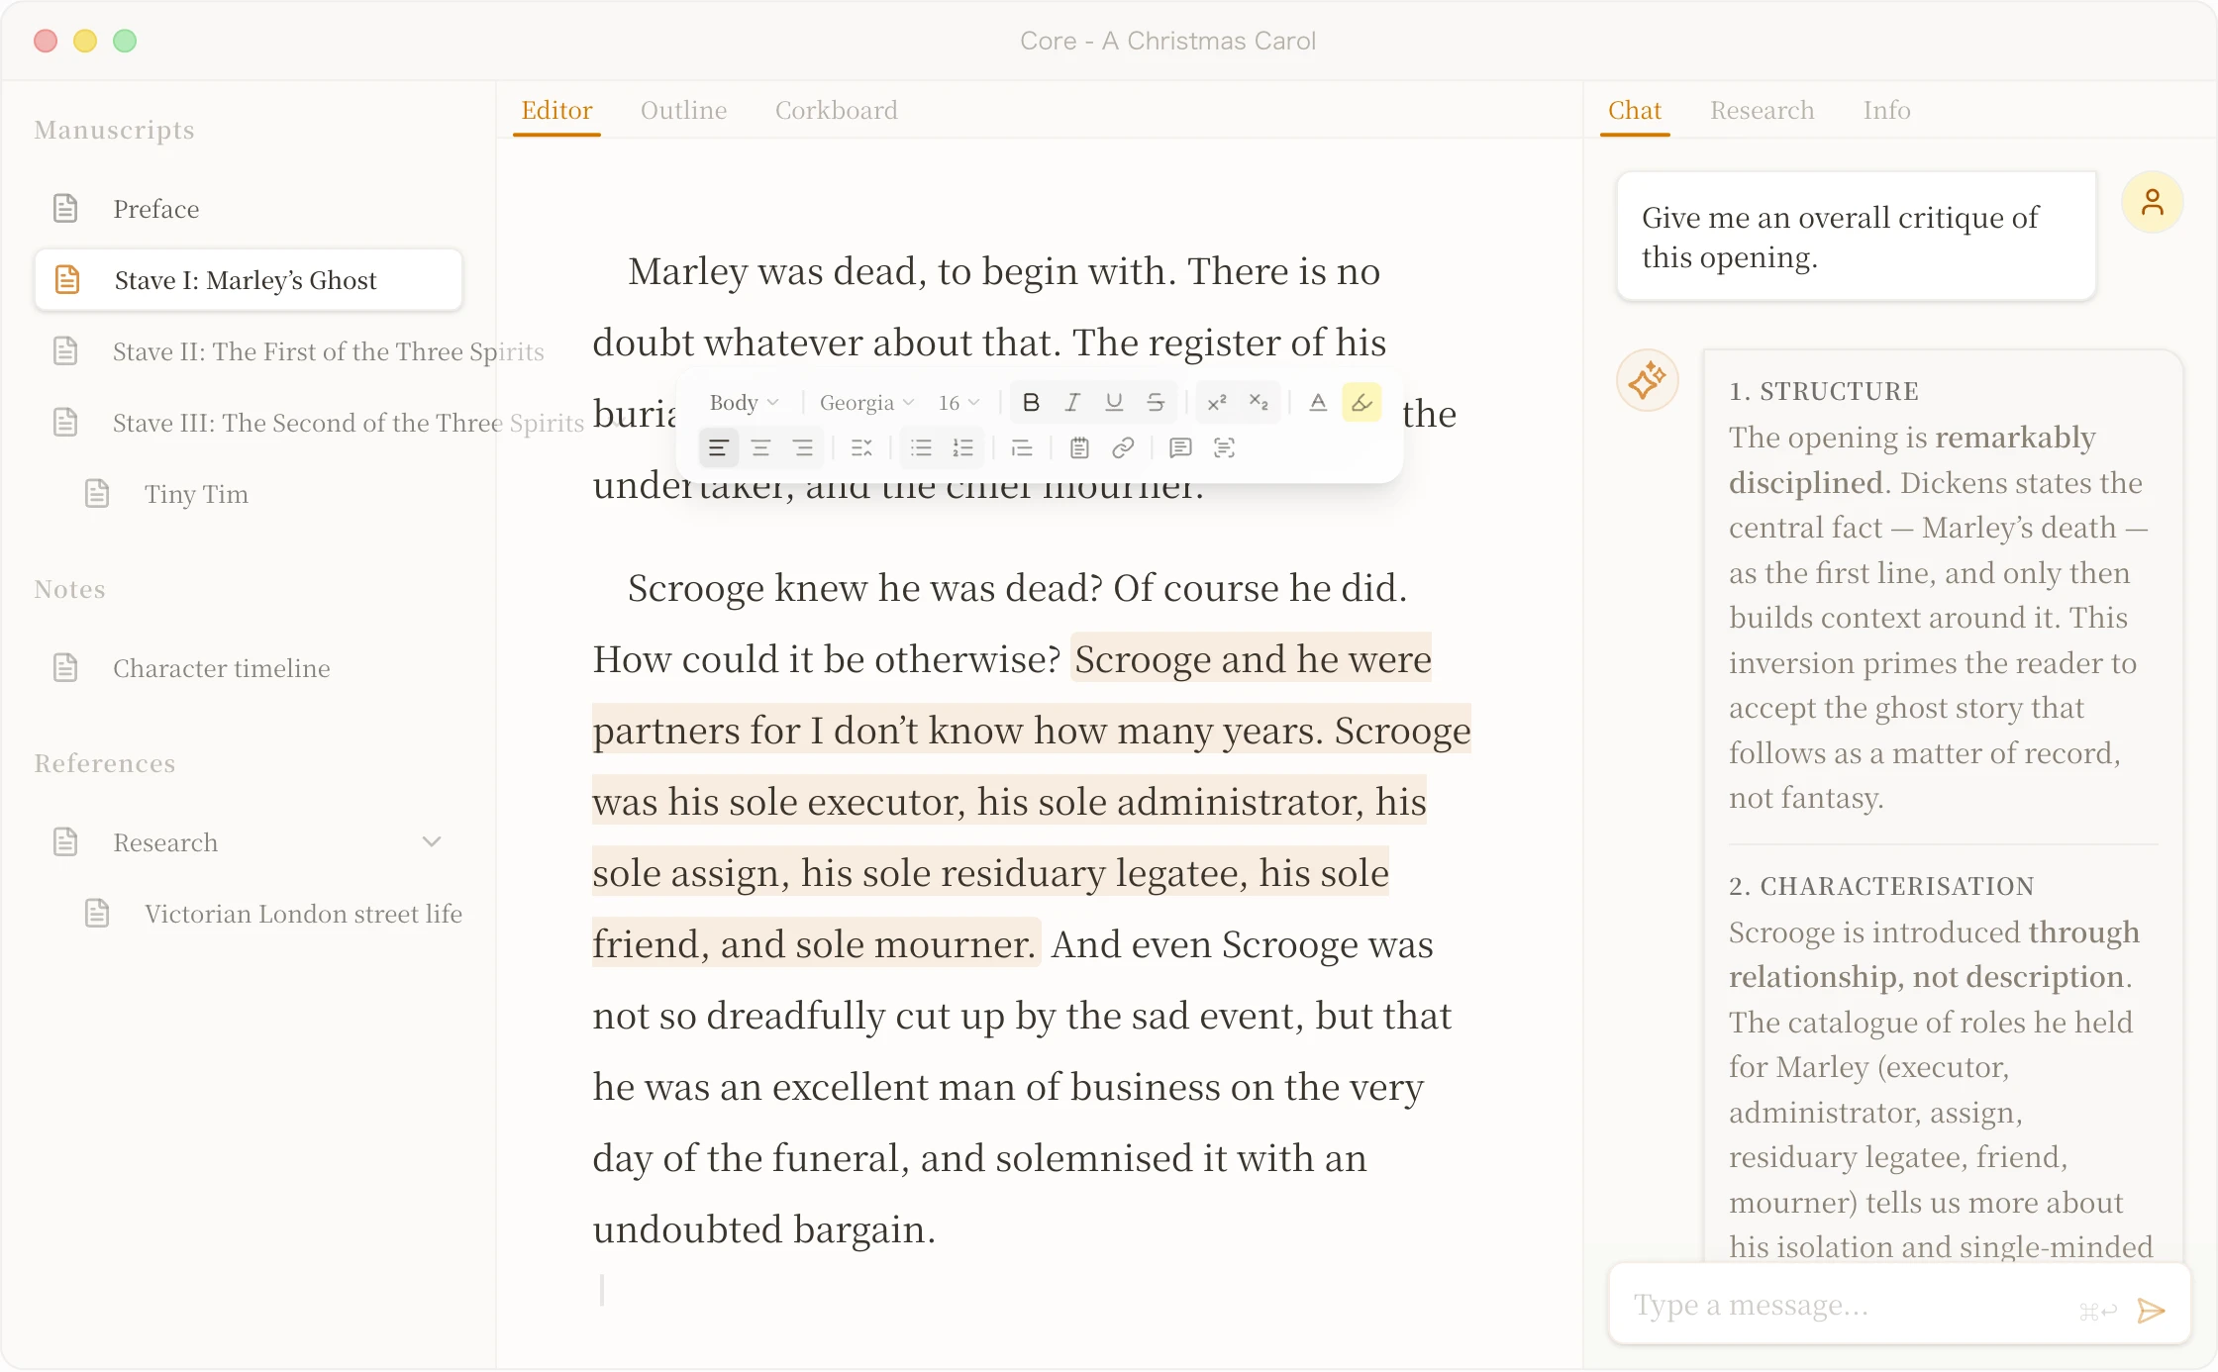Click the Manuscripts section header
2218x1372 pixels.
coord(114,130)
